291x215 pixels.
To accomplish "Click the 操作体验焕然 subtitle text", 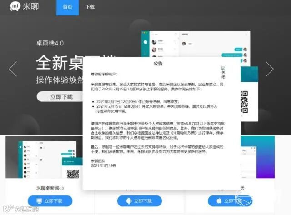I will tap(60, 80).
